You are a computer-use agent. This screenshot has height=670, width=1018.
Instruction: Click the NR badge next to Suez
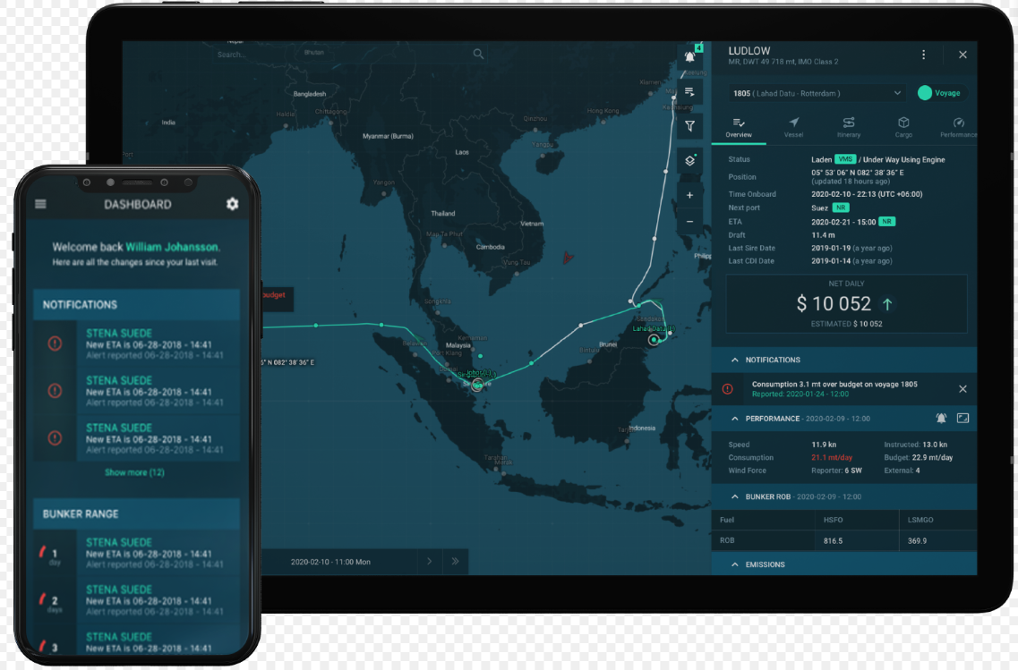841,208
